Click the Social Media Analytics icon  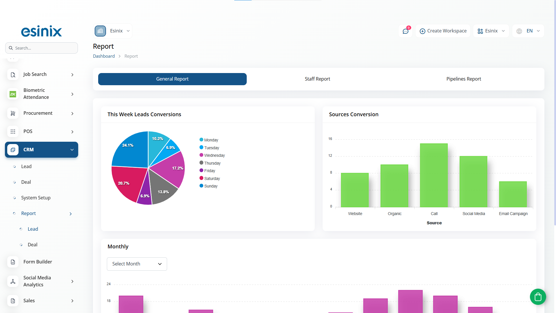click(13, 281)
